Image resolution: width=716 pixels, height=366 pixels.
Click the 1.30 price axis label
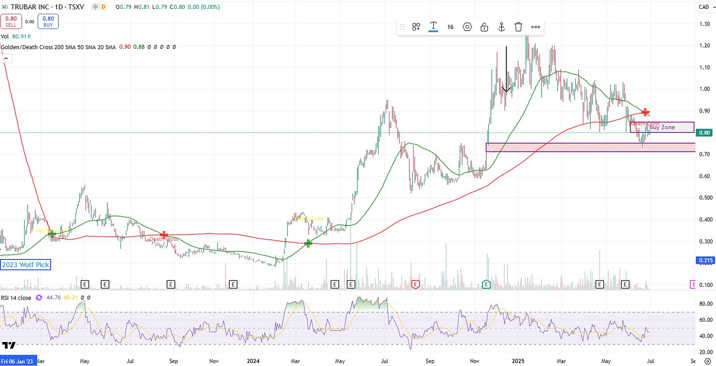tap(704, 24)
